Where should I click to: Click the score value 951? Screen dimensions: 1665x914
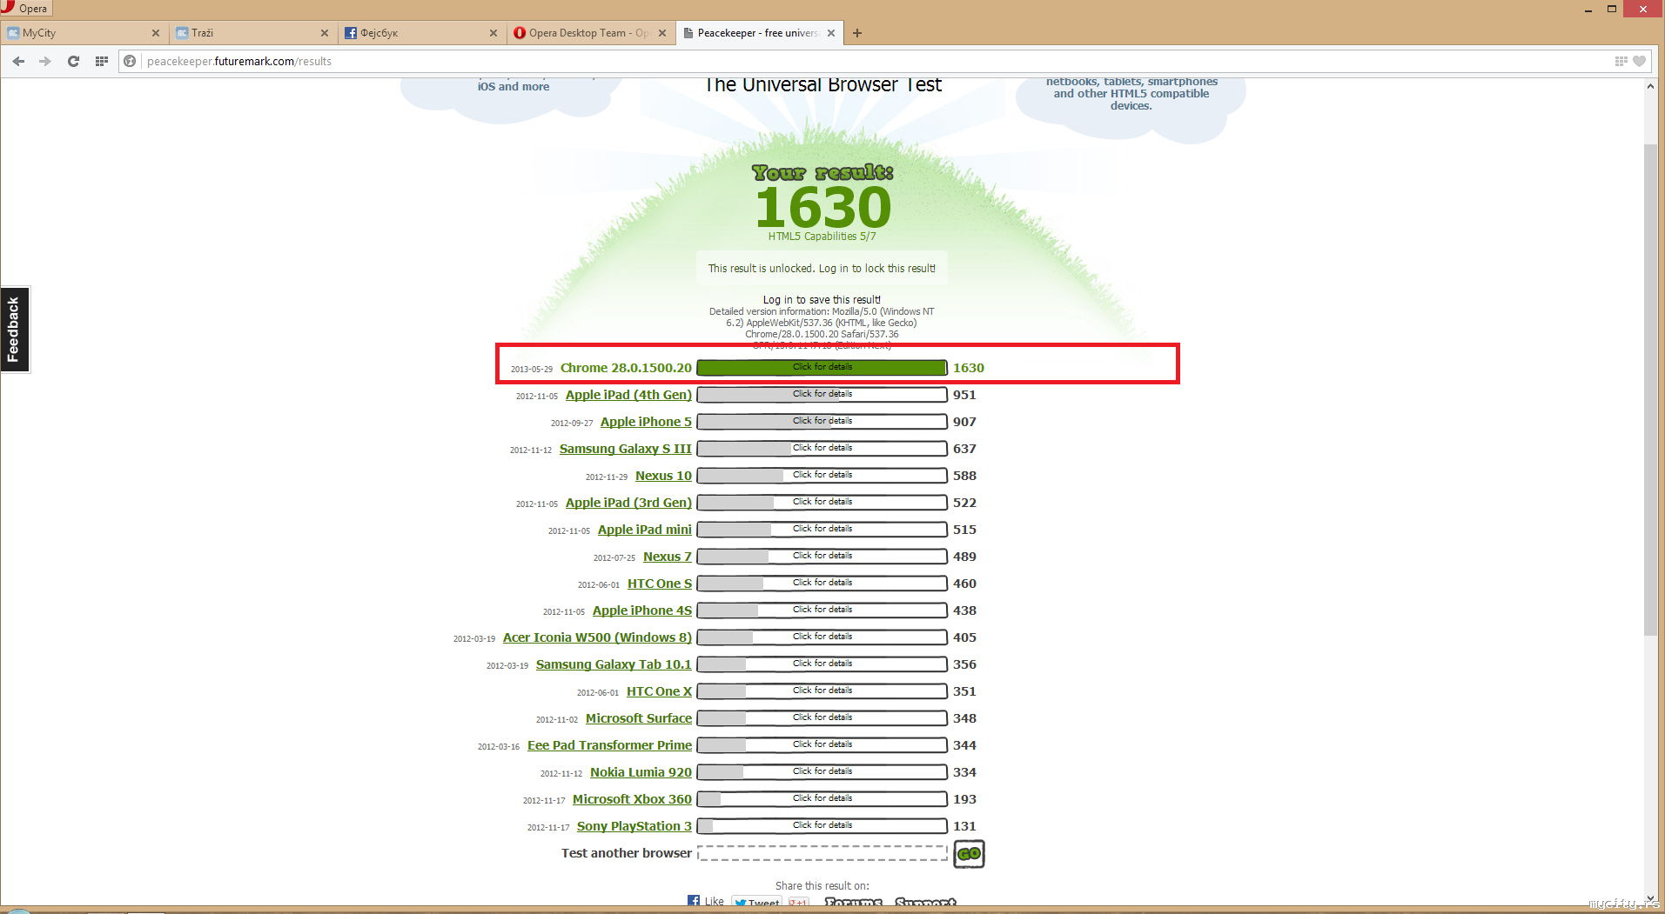coord(964,395)
